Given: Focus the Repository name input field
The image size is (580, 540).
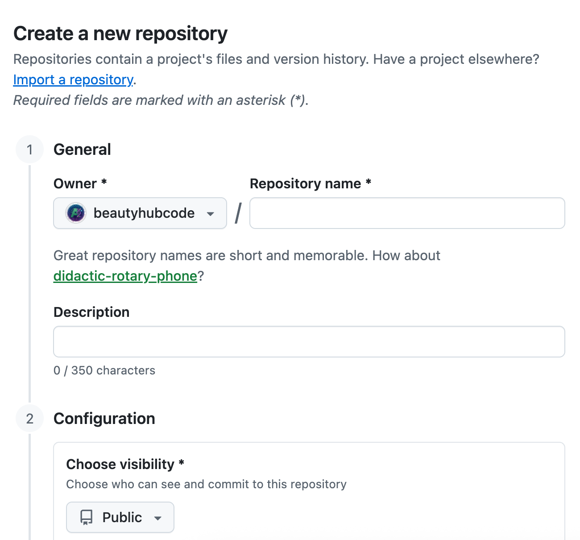Looking at the screenshot, I should coord(407,213).
